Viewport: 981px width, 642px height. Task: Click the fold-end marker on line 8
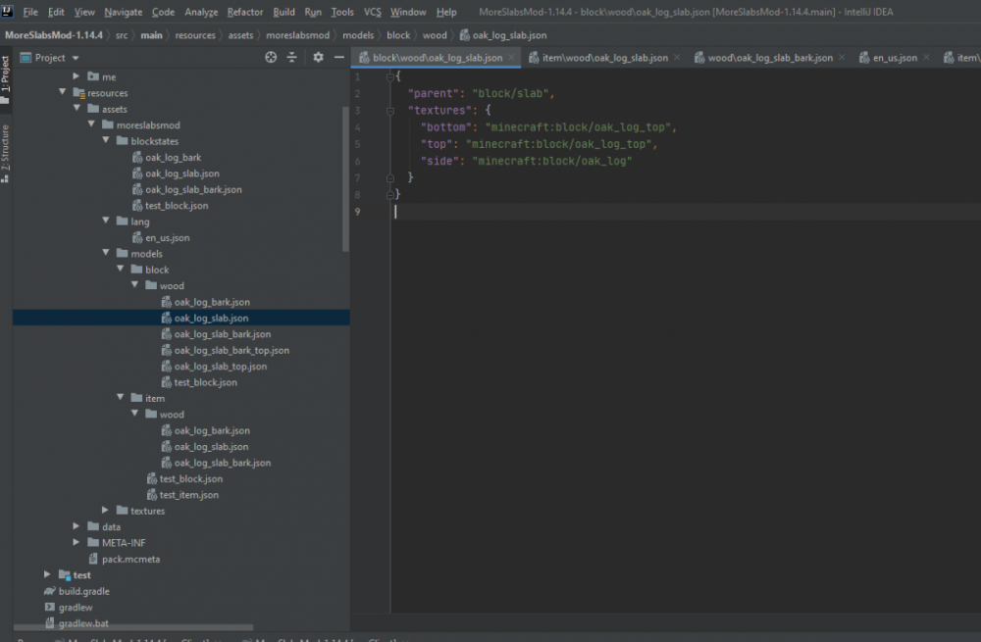(x=389, y=195)
